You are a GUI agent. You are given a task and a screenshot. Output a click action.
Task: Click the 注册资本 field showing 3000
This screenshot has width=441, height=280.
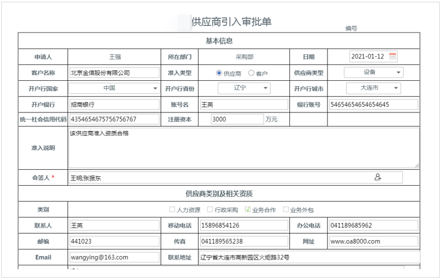click(237, 119)
